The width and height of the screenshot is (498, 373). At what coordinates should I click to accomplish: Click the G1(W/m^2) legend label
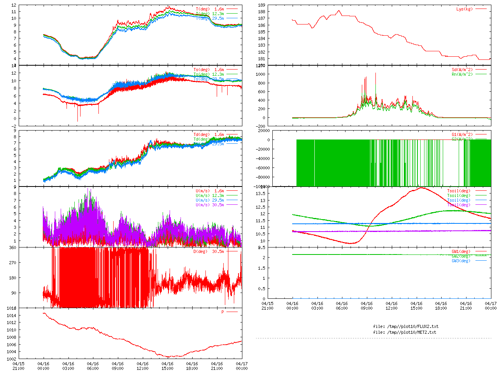tap(462, 134)
